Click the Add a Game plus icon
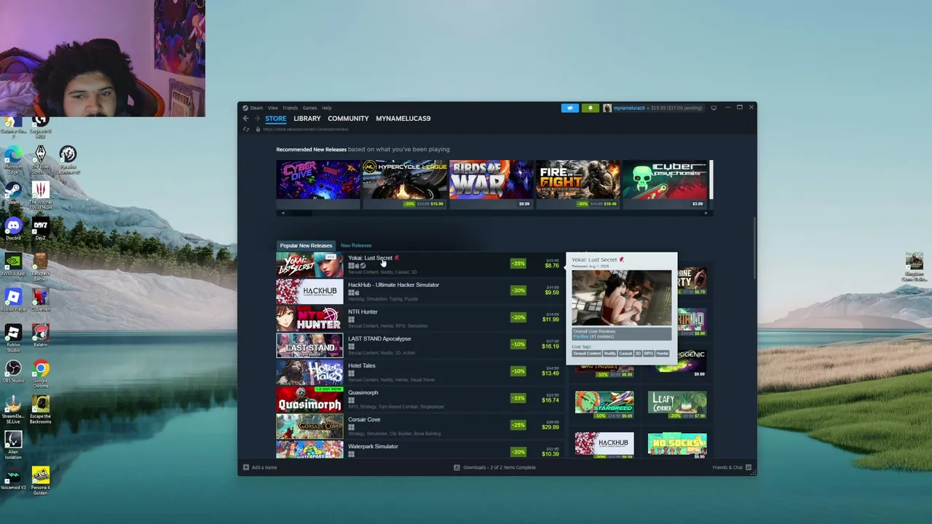Viewport: 932px width, 524px height. click(246, 467)
